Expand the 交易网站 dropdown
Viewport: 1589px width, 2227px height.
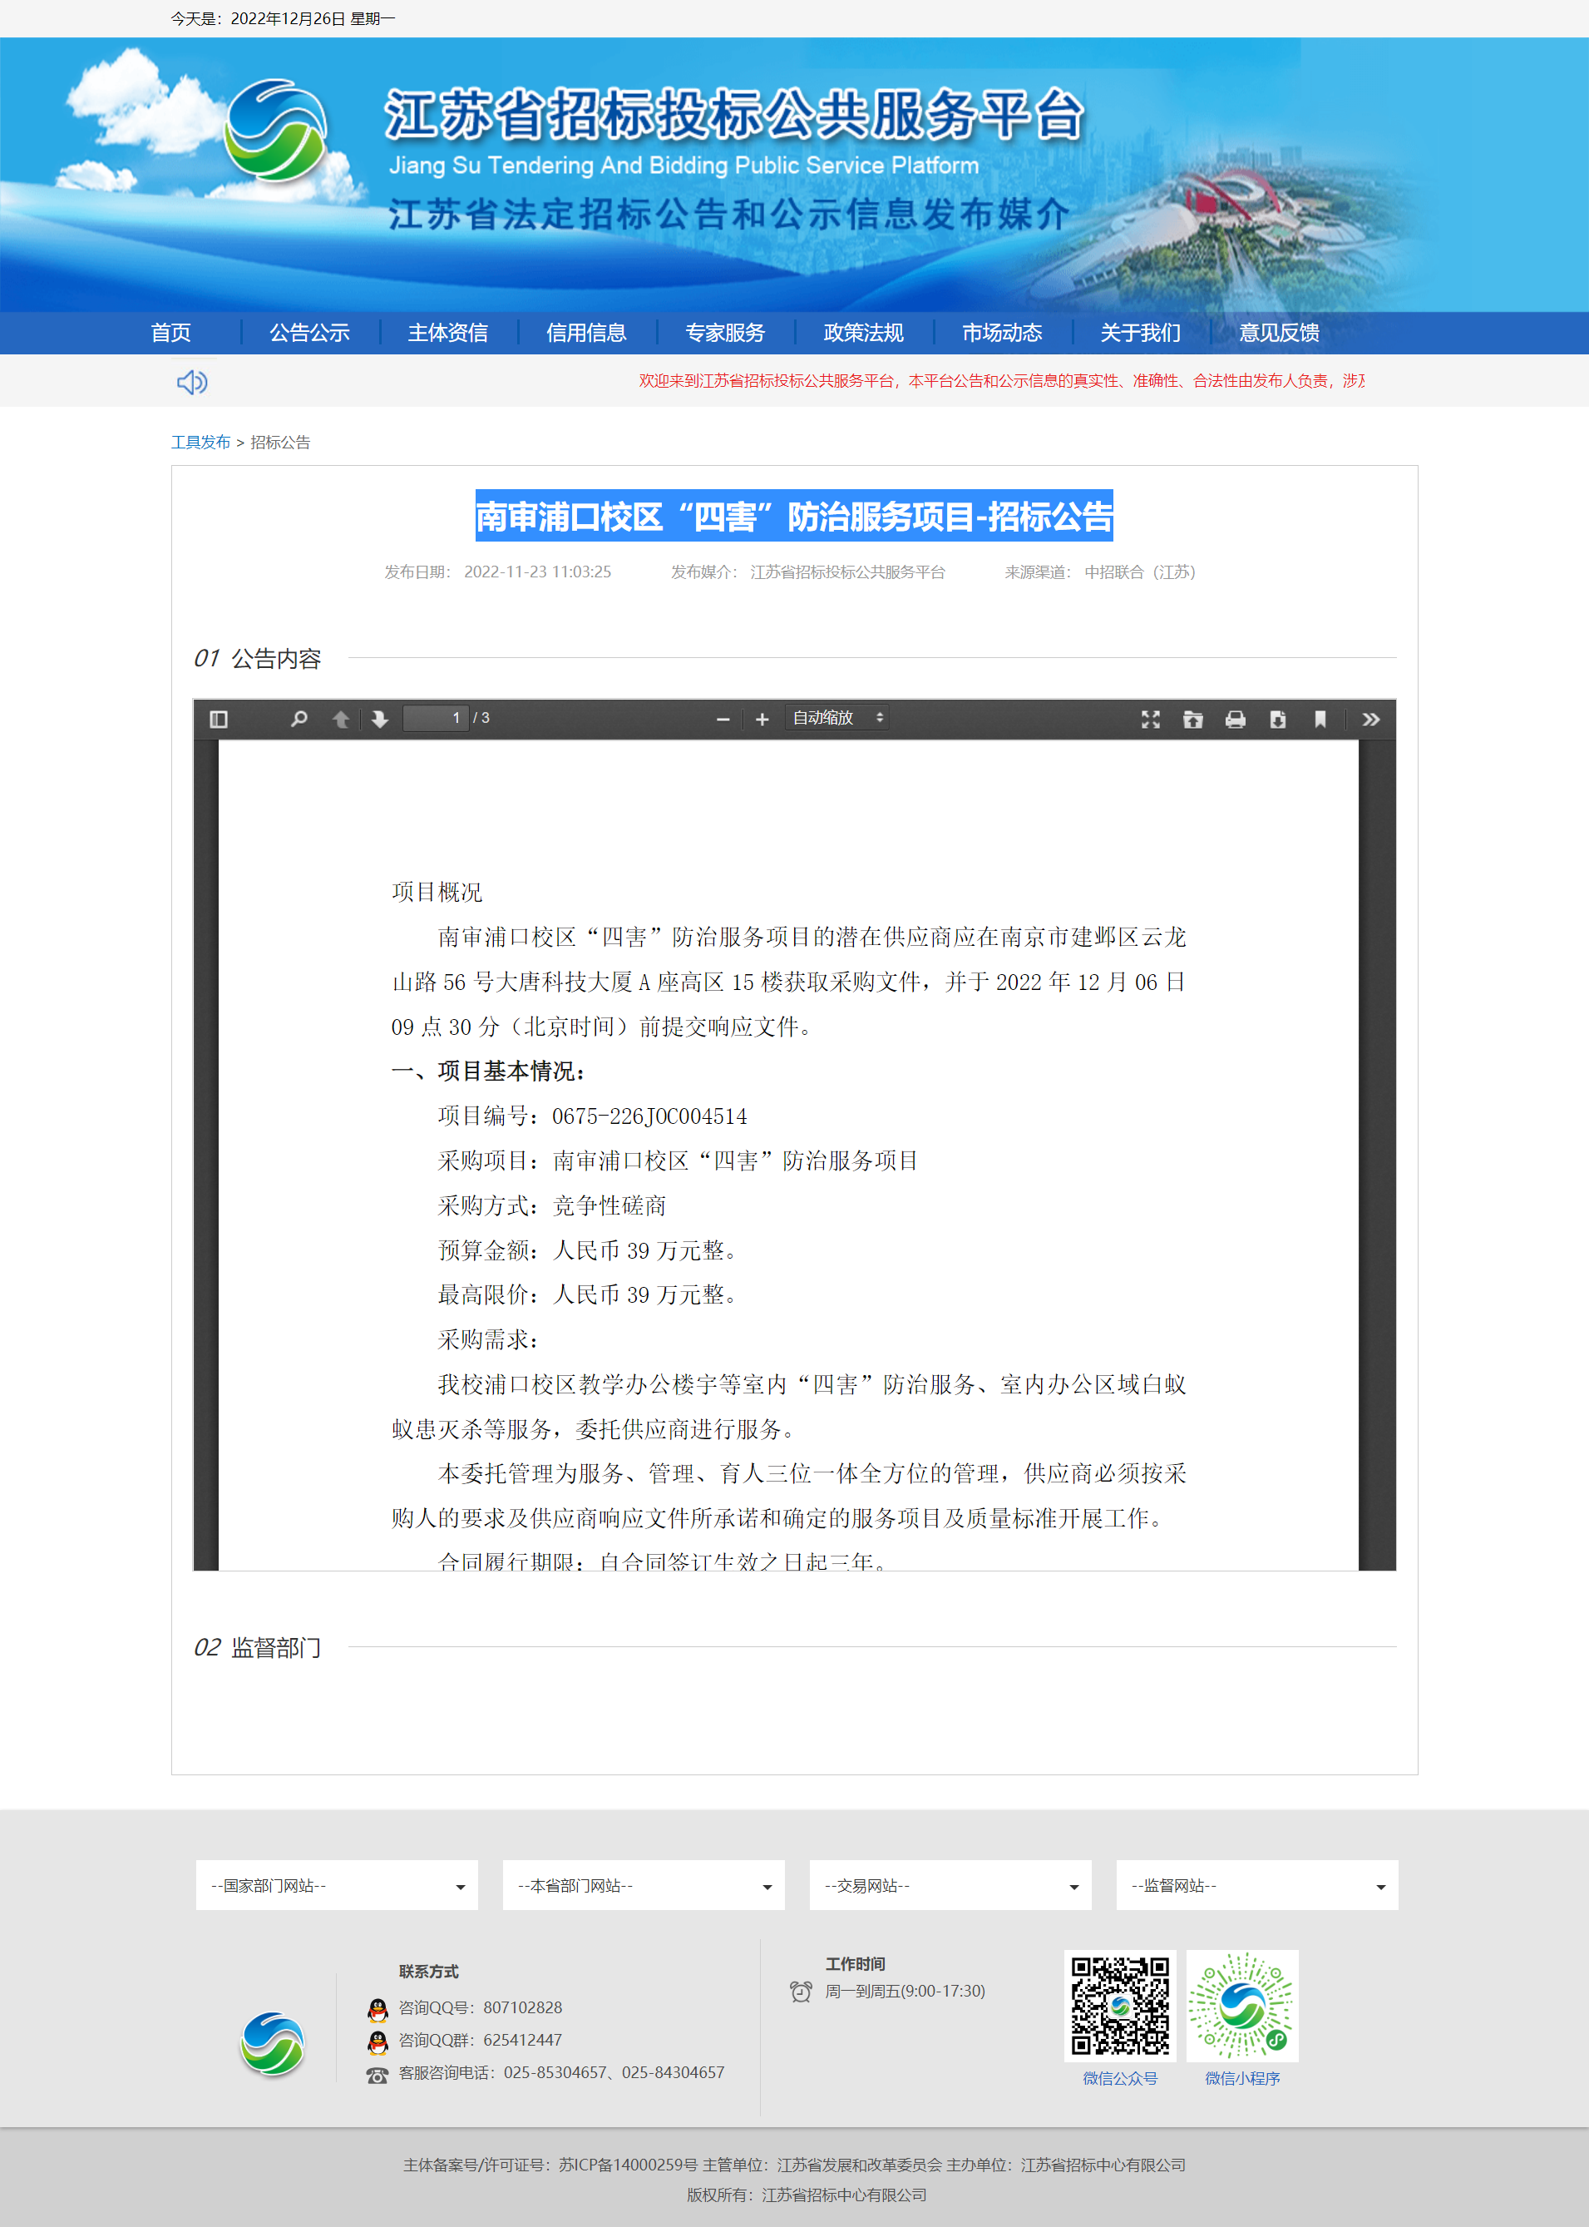point(950,1885)
